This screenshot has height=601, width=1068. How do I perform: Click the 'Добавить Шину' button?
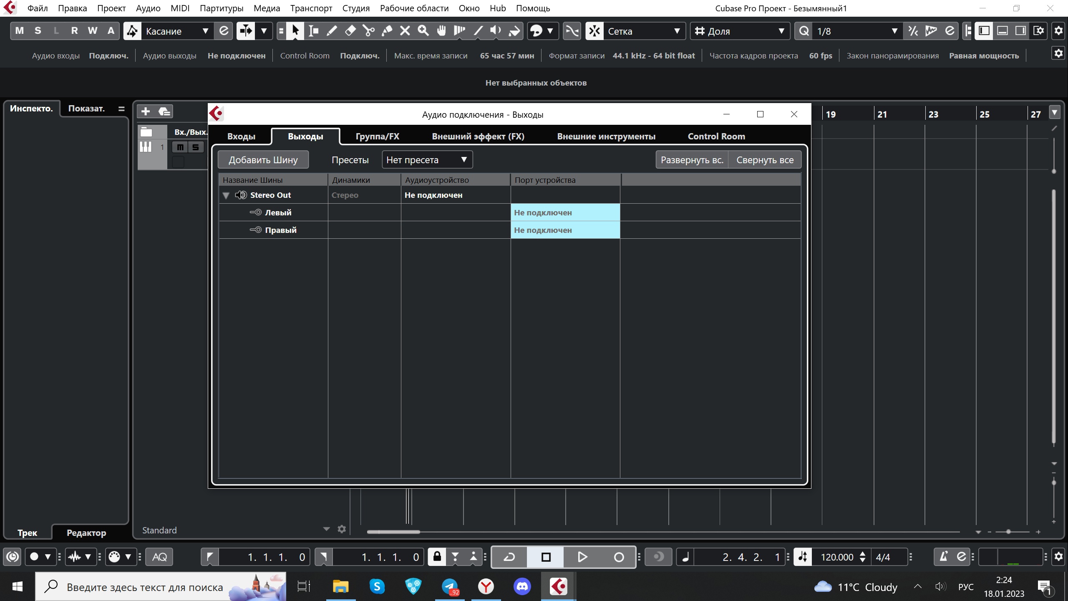tap(263, 160)
